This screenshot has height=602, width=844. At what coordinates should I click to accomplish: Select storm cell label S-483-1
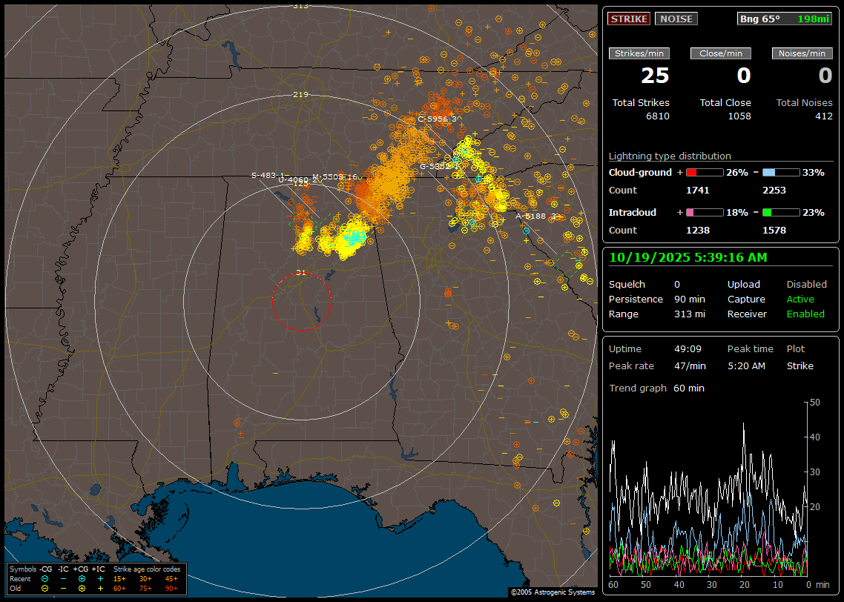[268, 175]
